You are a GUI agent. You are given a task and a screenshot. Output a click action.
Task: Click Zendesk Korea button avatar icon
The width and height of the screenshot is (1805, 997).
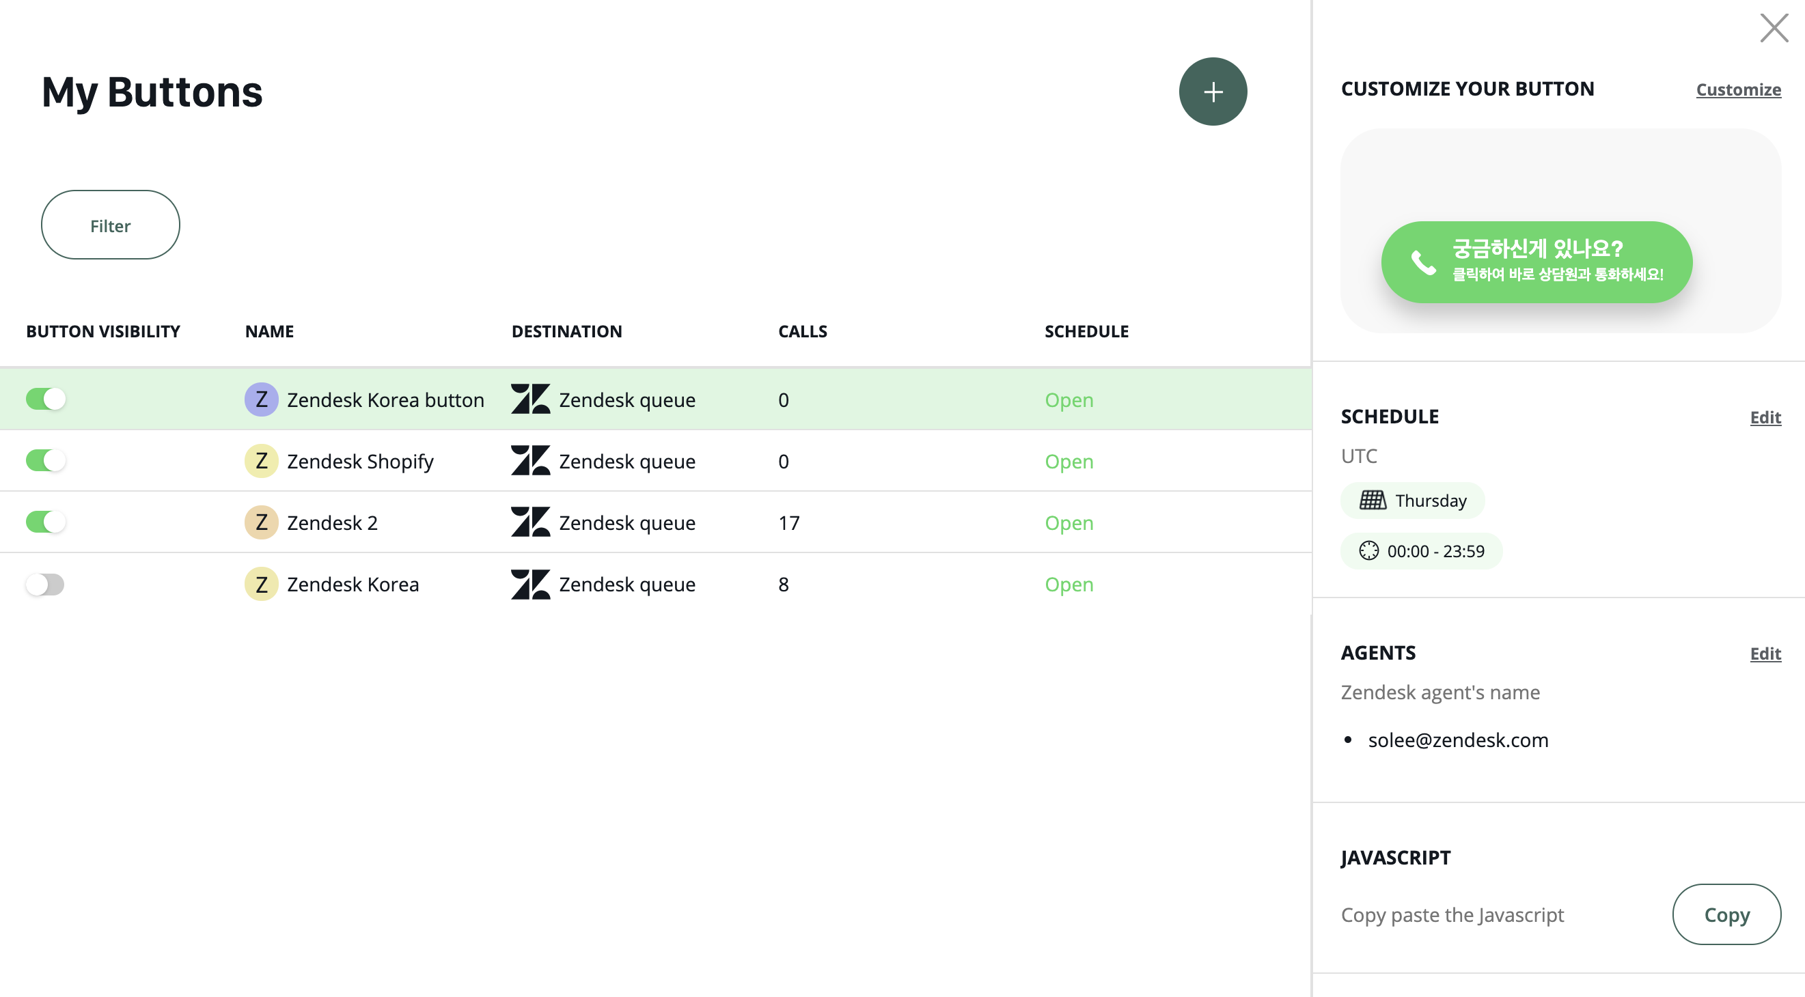pos(262,399)
